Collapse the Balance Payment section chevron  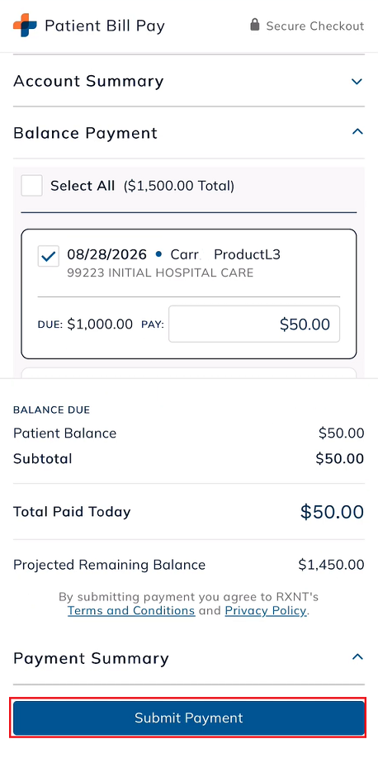pyautogui.click(x=357, y=131)
